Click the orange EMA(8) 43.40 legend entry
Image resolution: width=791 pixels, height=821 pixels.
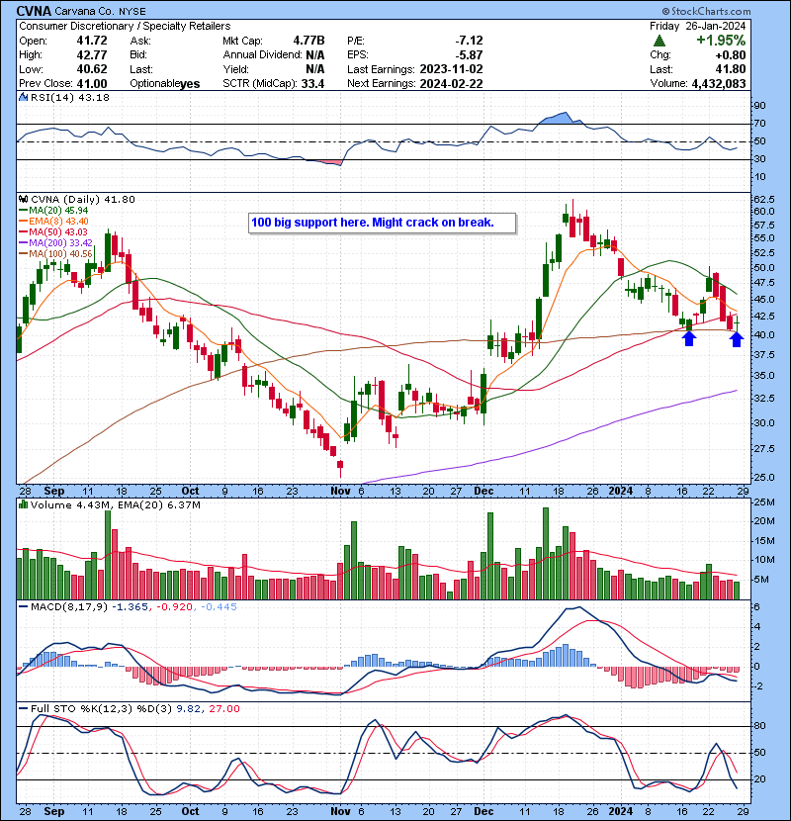(53, 221)
